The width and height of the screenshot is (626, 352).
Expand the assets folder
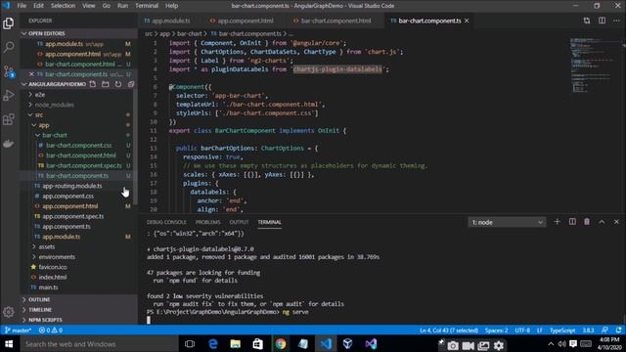[x=46, y=247]
